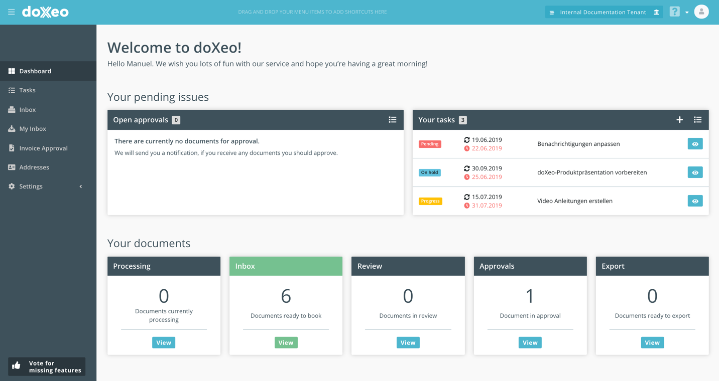Click View button under Review
Viewport: 719px width, 381px height.
(x=408, y=342)
